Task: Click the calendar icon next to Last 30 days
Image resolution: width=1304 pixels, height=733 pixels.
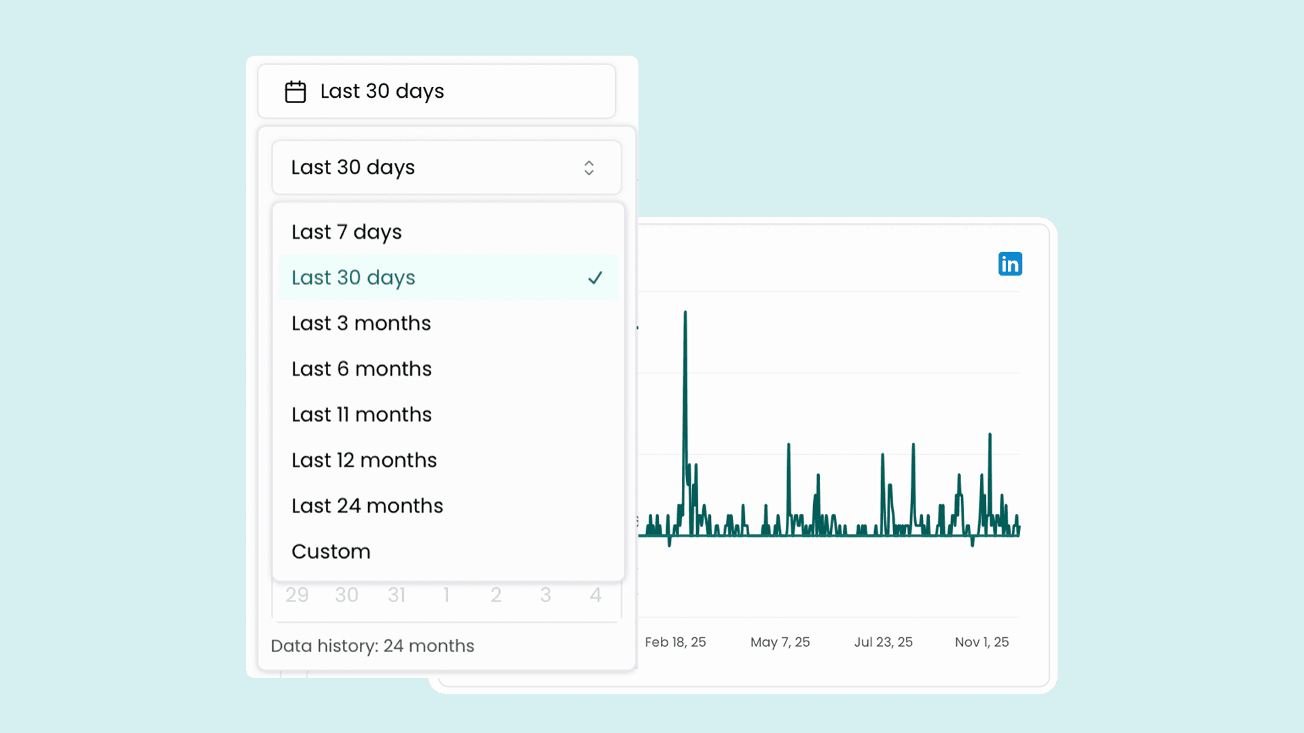Action: [295, 91]
